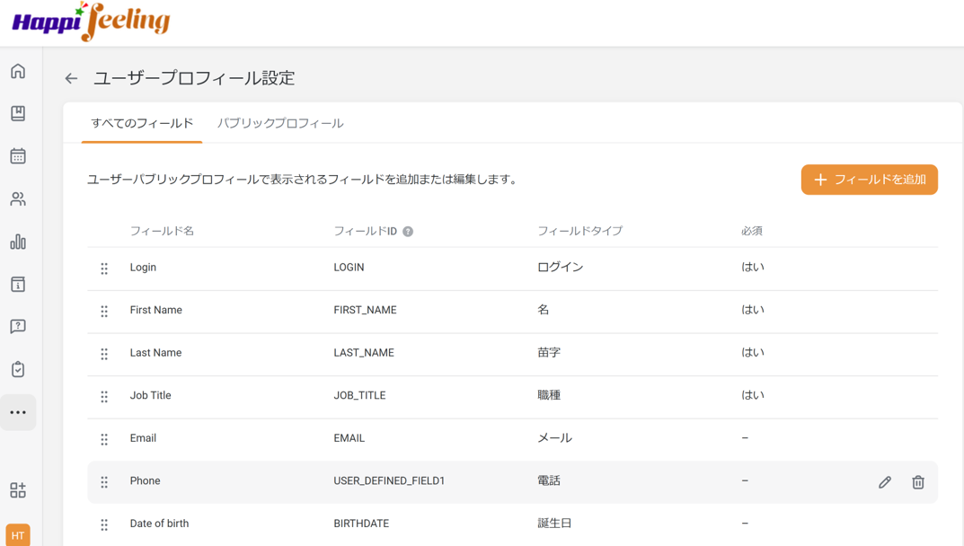
Task: Click the drag handle for Email row
Action: [x=104, y=439]
